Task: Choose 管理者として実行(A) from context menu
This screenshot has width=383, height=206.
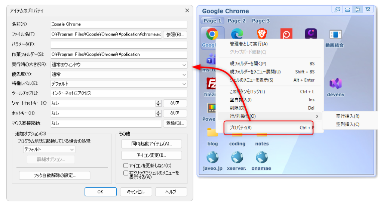Action: 270,44
